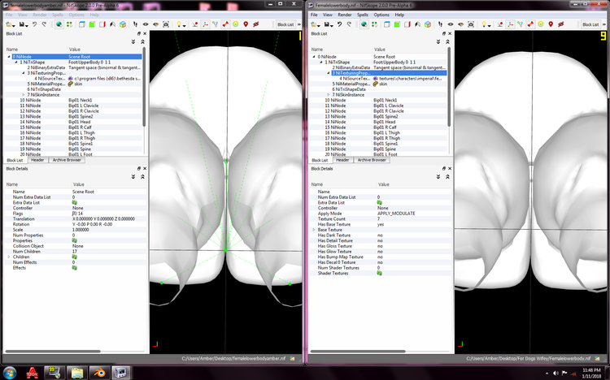Image resolution: width=610 pixels, height=380 pixels.
Task: Toggle globe render icon in left window
Action: pos(59,24)
